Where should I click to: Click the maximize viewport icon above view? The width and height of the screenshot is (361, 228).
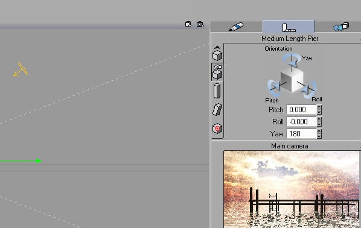(x=188, y=24)
